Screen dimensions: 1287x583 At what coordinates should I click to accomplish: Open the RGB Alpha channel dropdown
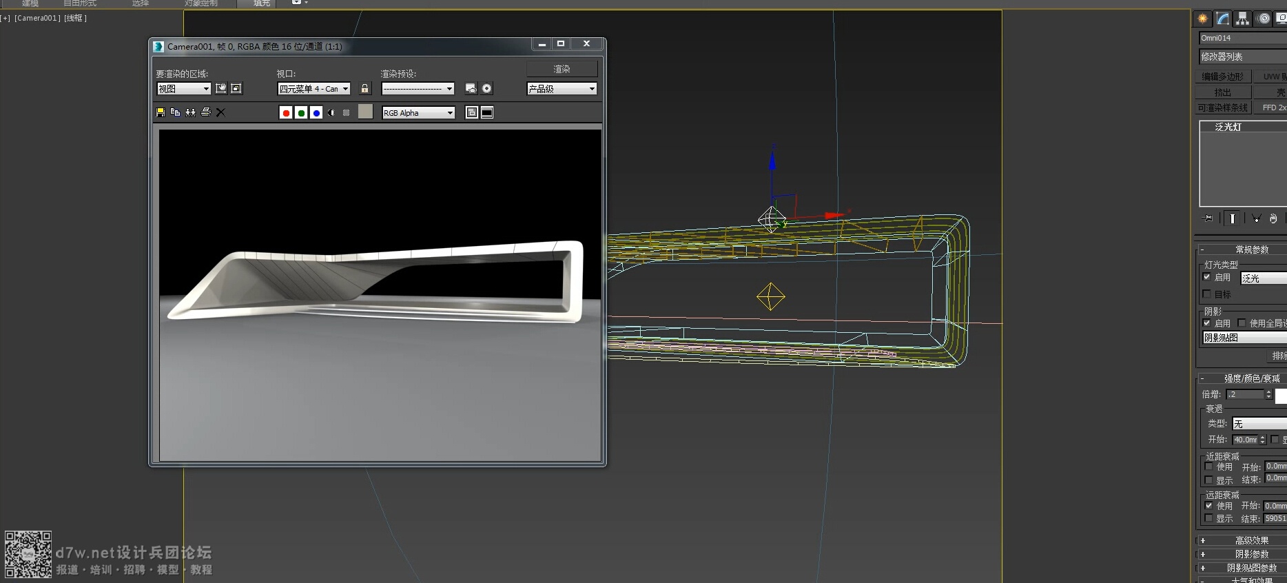click(418, 112)
